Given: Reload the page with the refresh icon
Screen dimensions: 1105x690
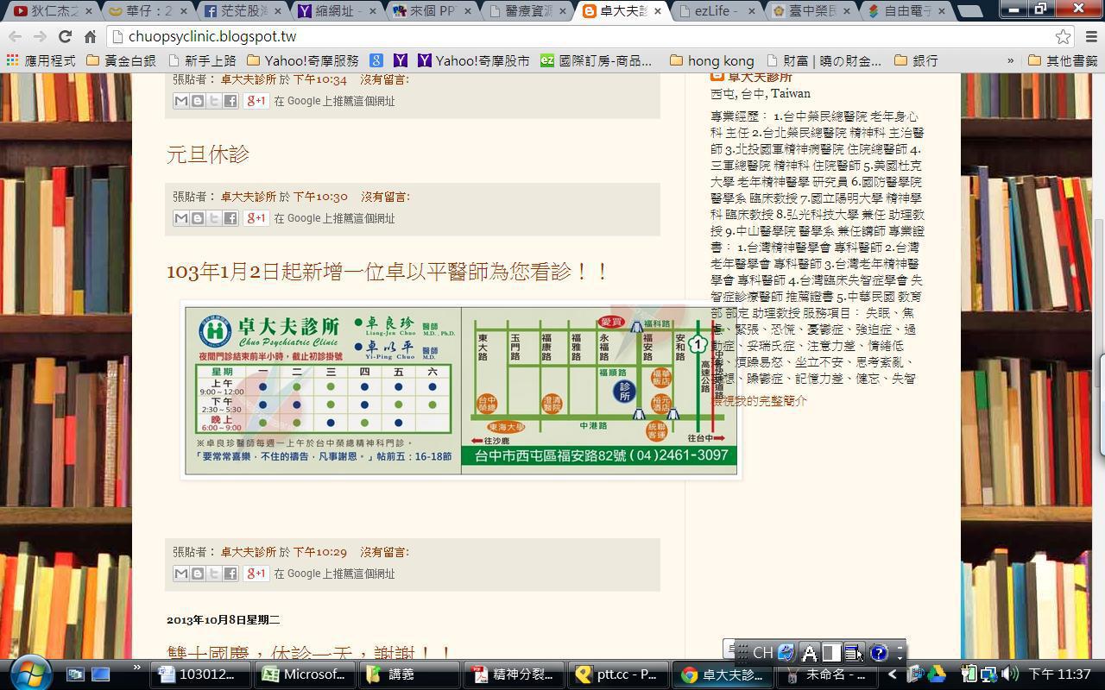Looking at the screenshot, I should (x=65, y=37).
